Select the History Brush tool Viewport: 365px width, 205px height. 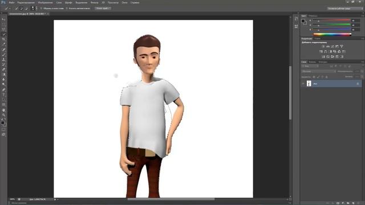[3, 64]
